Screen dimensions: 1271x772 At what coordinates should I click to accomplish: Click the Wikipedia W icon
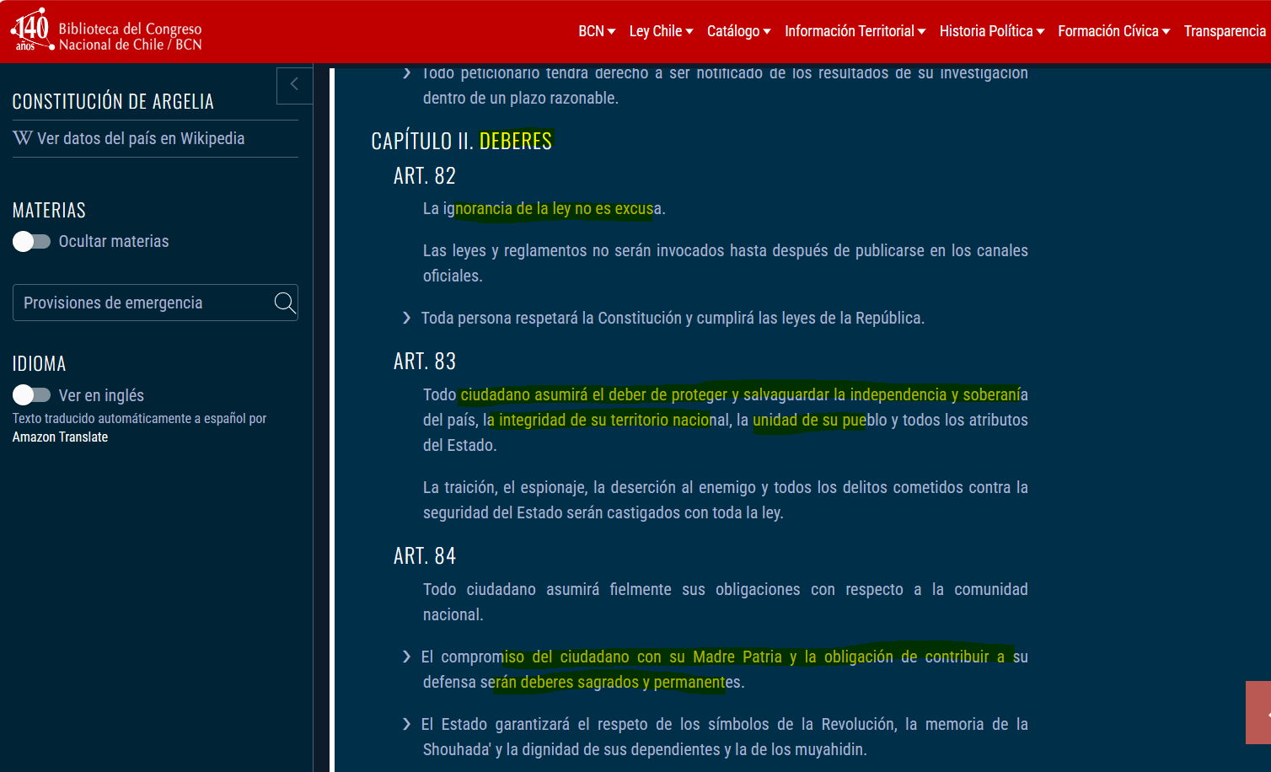click(23, 138)
